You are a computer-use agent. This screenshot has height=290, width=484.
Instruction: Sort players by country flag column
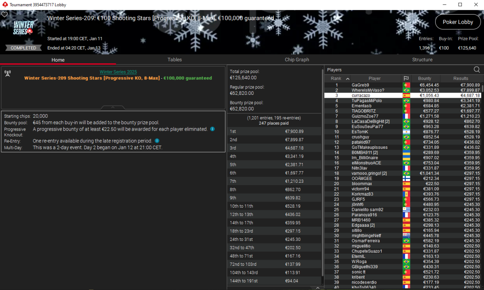pos(406,78)
